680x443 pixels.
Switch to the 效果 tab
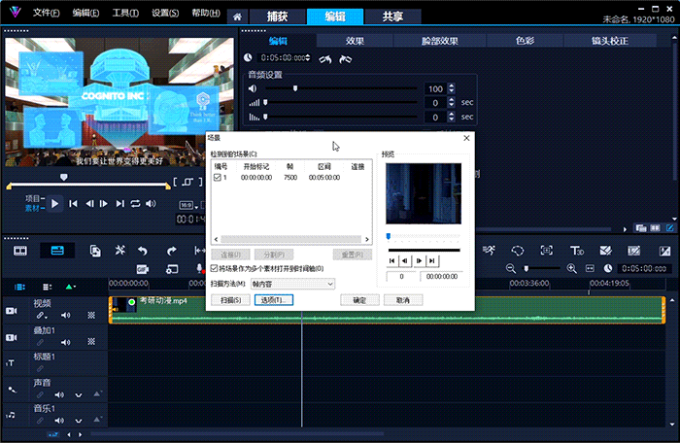(x=355, y=41)
